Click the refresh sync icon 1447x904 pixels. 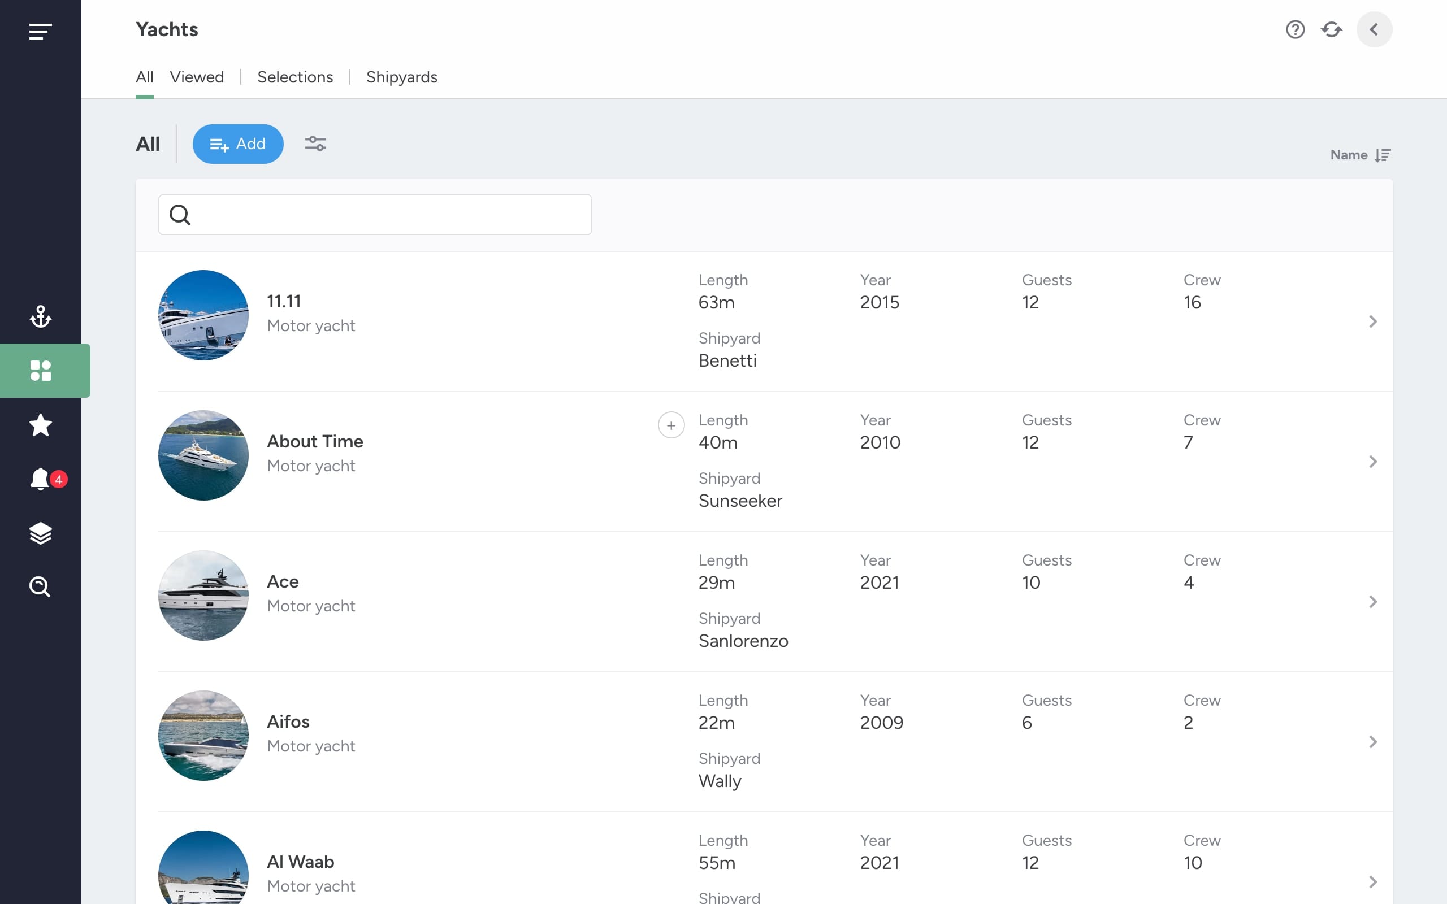coord(1332,29)
